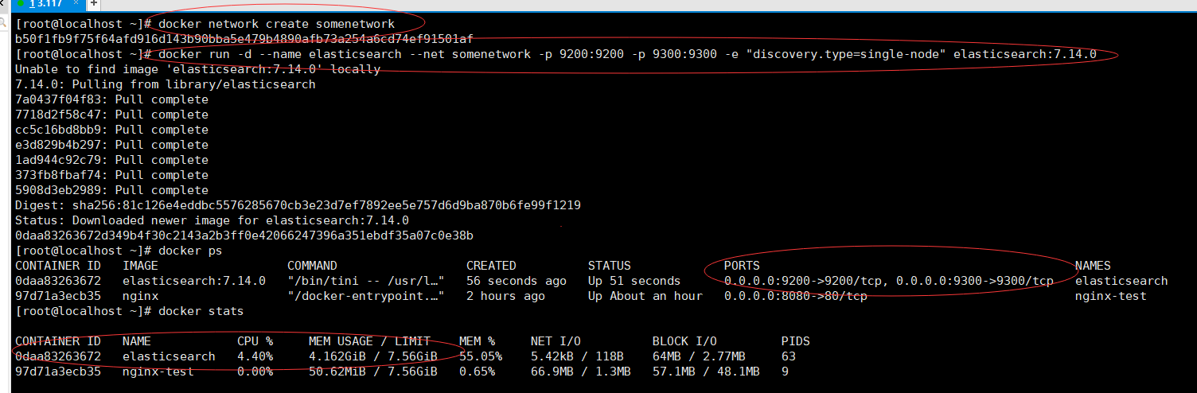Select the session tab labeled 1 3.117
The width and height of the screenshot is (1197, 393).
48,4
